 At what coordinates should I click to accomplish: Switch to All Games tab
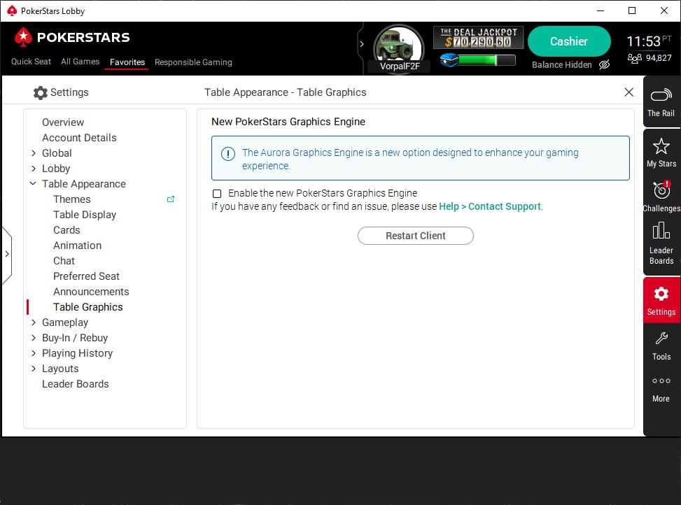(x=80, y=62)
